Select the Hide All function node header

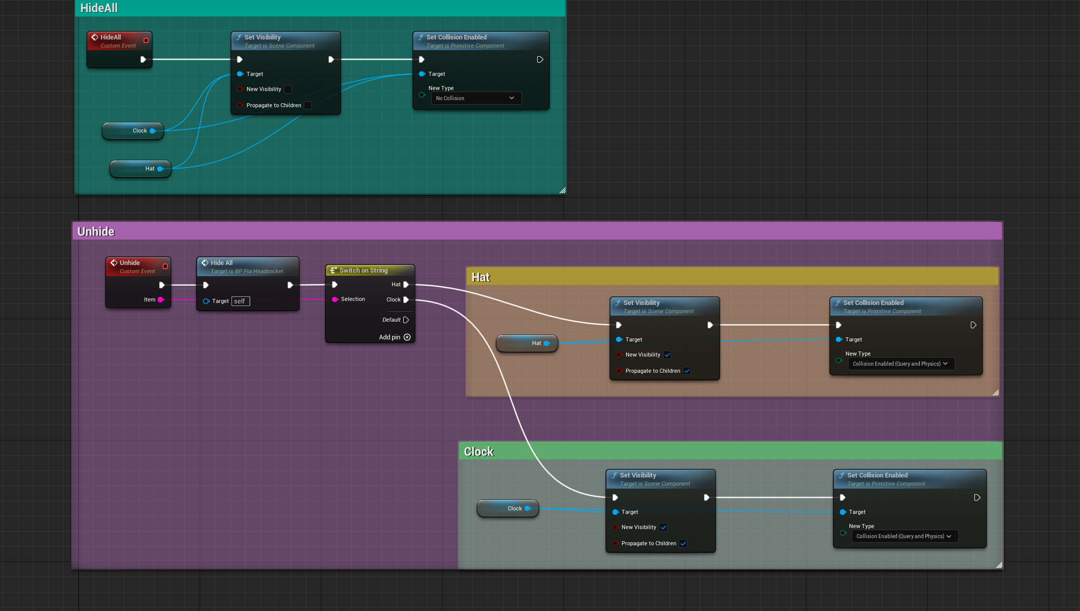pyautogui.click(x=248, y=267)
